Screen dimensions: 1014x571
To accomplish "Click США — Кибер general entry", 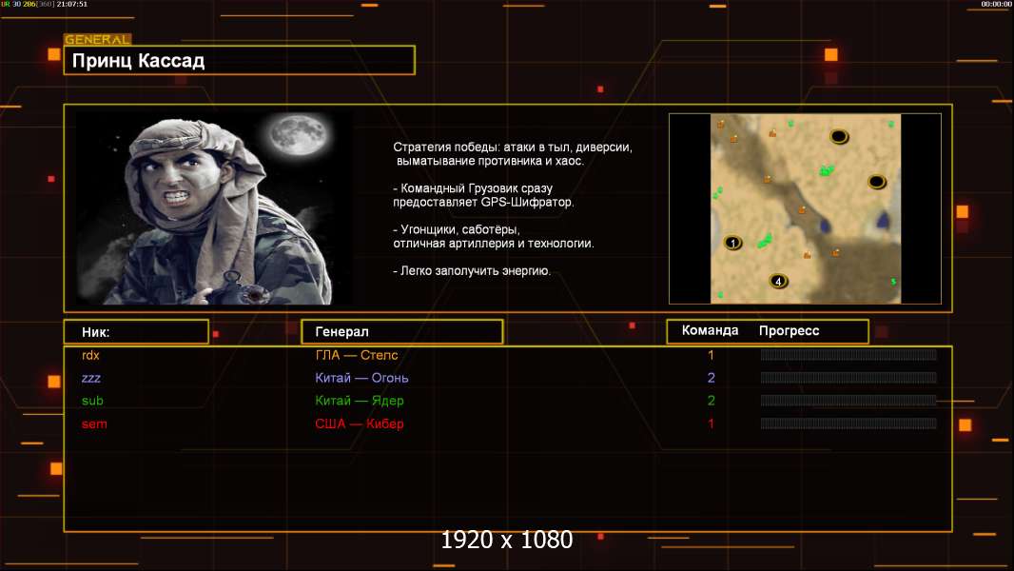I will tap(361, 423).
